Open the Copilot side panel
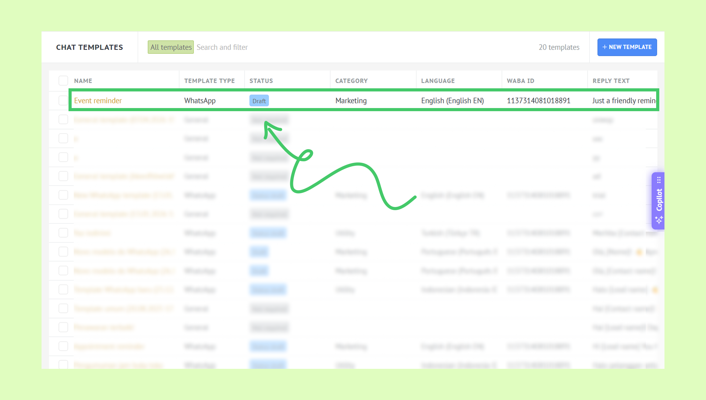 click(658, 201)
